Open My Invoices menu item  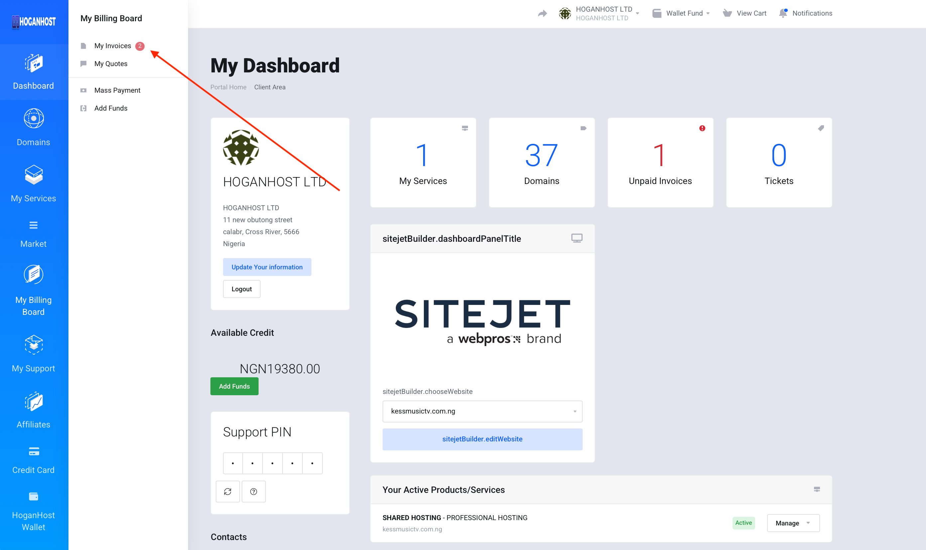pyautogui.click(x=113, y=46)
